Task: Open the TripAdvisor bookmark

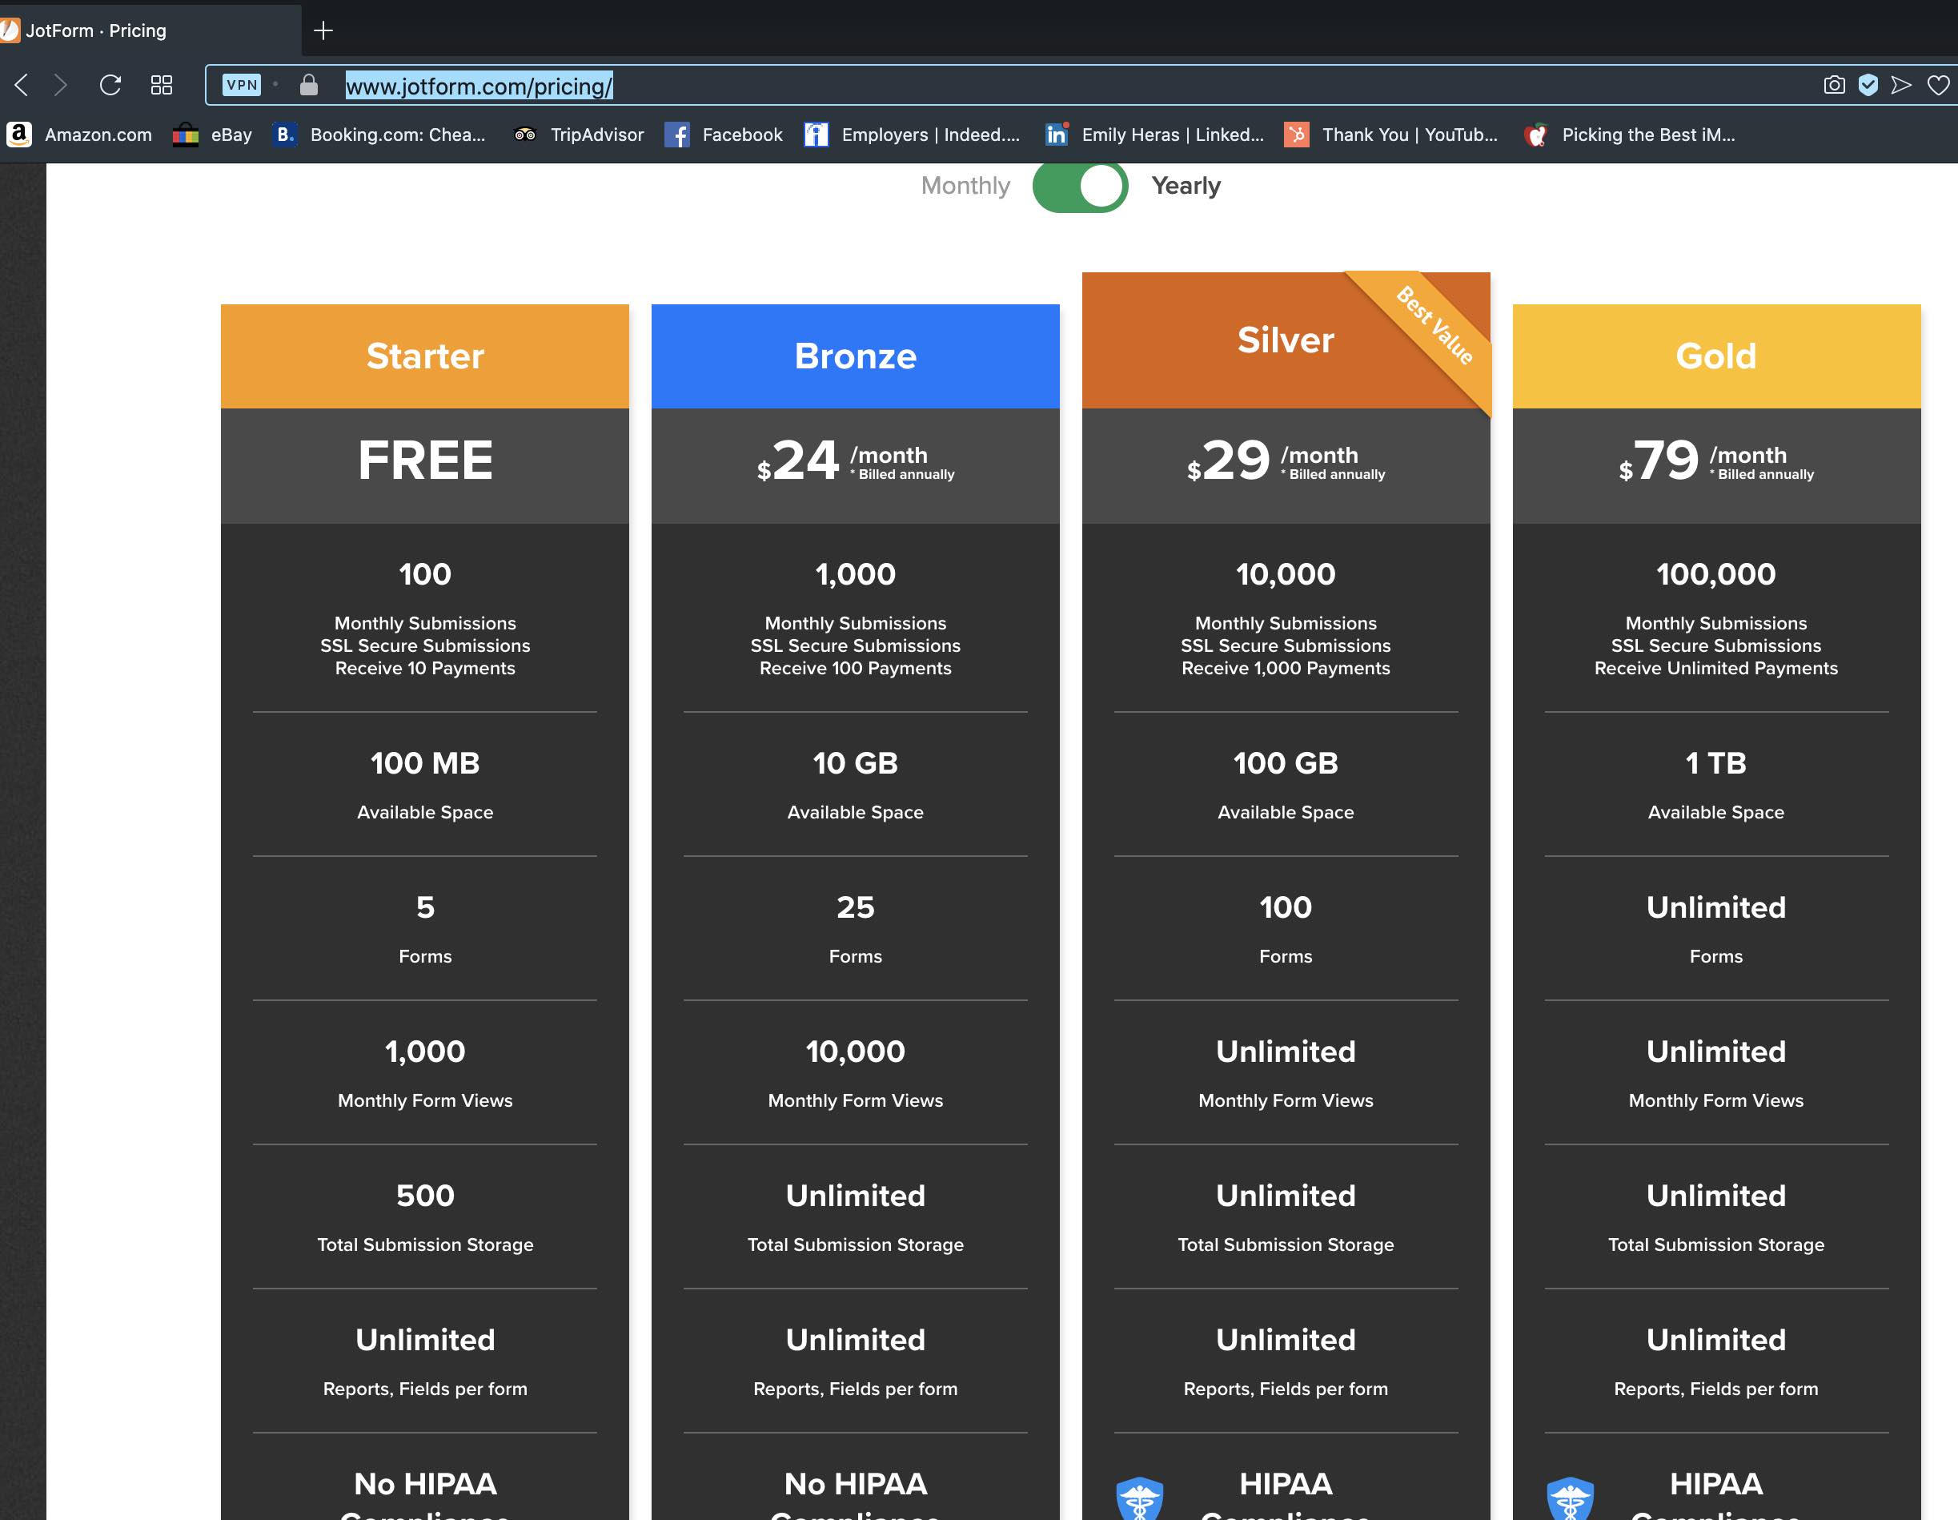Action: pyautogui.click(x=578, y=135)
